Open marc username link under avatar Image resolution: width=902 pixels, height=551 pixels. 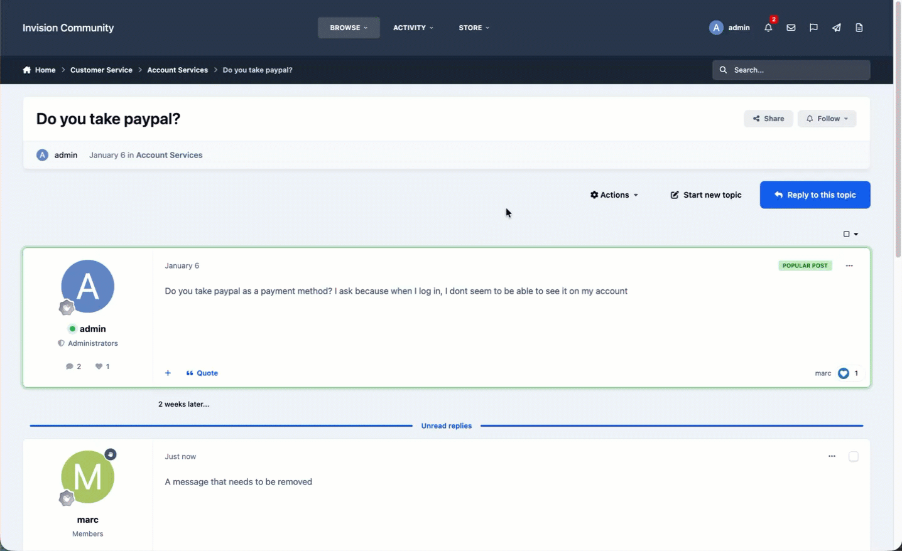[88, 520]
